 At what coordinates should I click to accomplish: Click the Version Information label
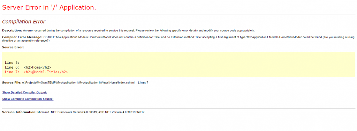pos(20,112)
